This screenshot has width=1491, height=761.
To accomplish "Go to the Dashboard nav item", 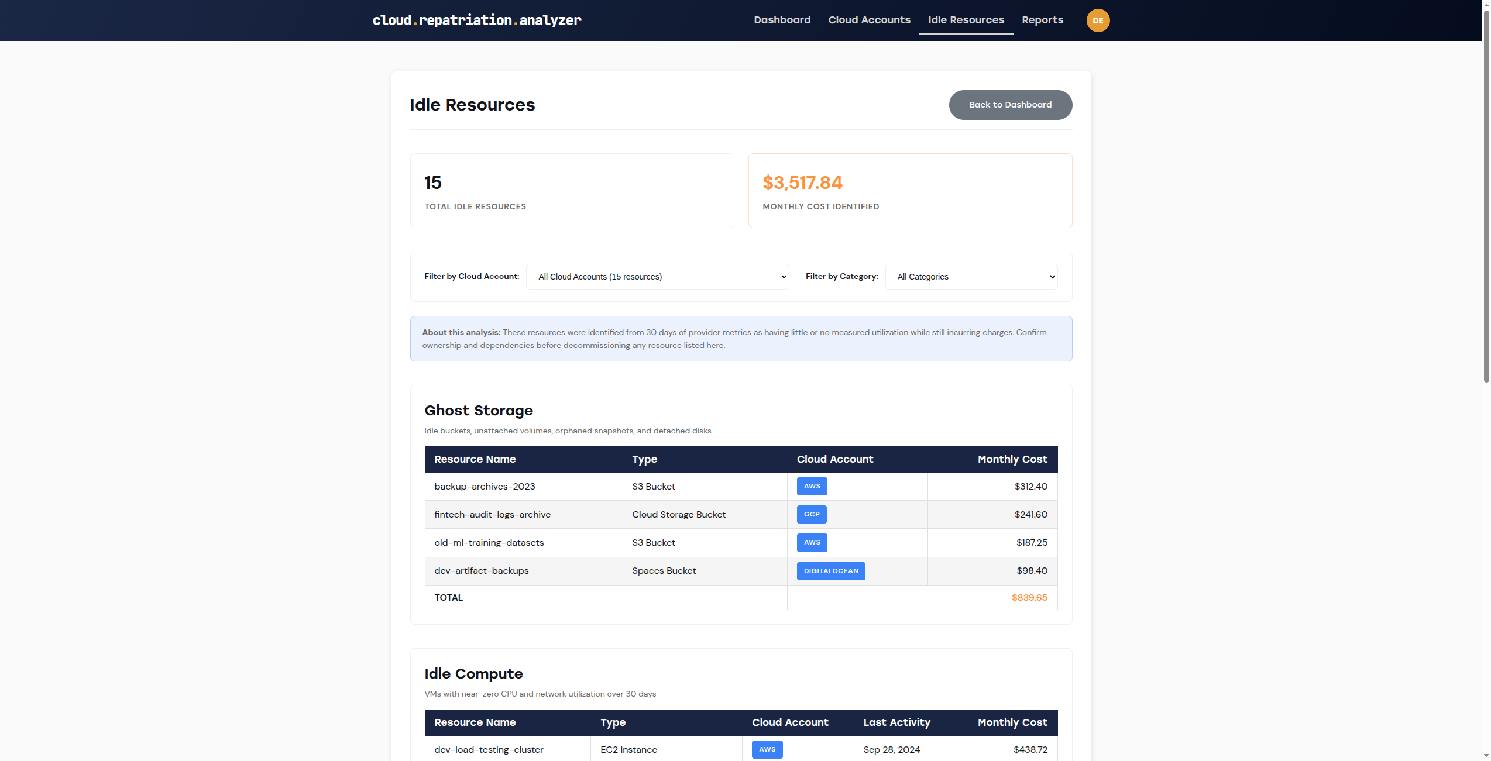I will coord(782,20).
